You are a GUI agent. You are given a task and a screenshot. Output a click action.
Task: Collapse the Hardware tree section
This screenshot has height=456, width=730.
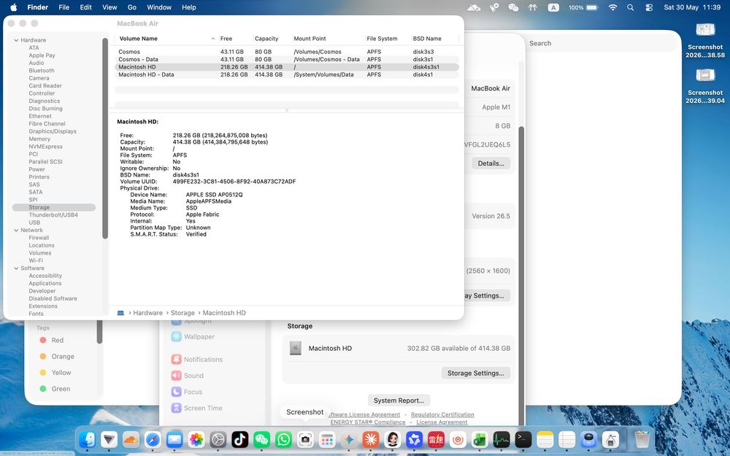tap(16, 40)
